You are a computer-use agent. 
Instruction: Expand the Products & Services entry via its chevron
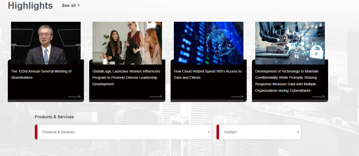click(209, 132)
